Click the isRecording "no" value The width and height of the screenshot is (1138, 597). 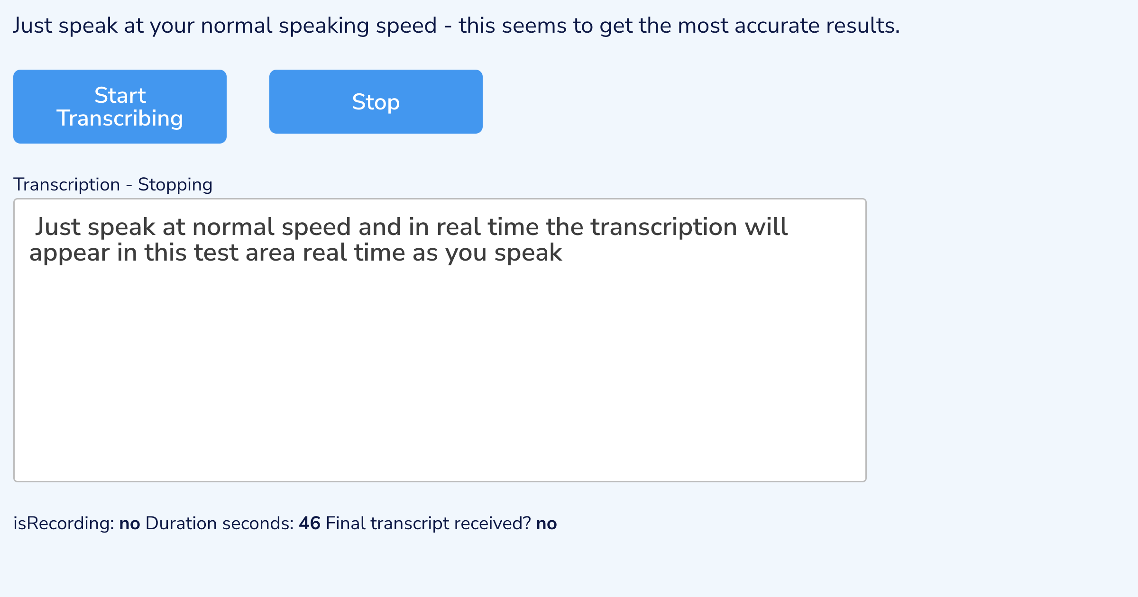pos(129,524)
